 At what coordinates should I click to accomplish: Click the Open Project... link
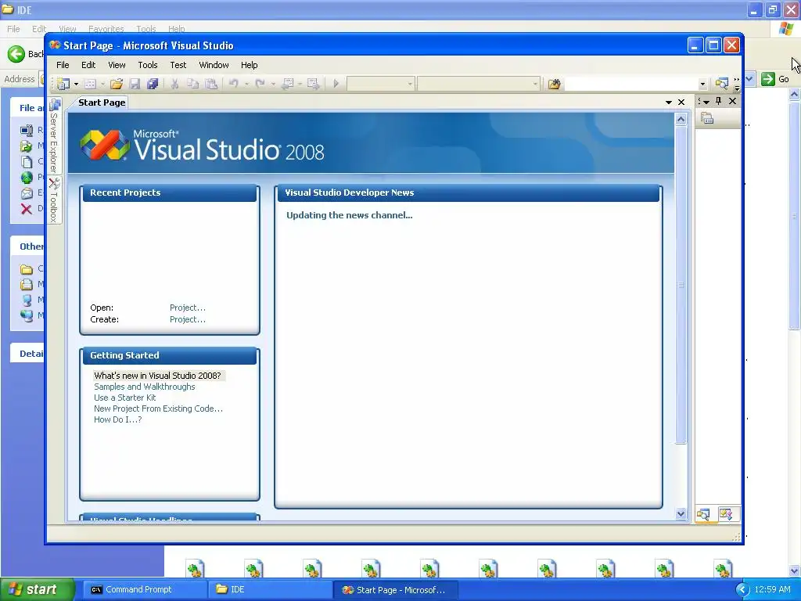tap(188, 308)
